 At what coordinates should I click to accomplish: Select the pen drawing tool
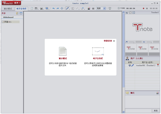pyautogui.click(x=67, y=8)
